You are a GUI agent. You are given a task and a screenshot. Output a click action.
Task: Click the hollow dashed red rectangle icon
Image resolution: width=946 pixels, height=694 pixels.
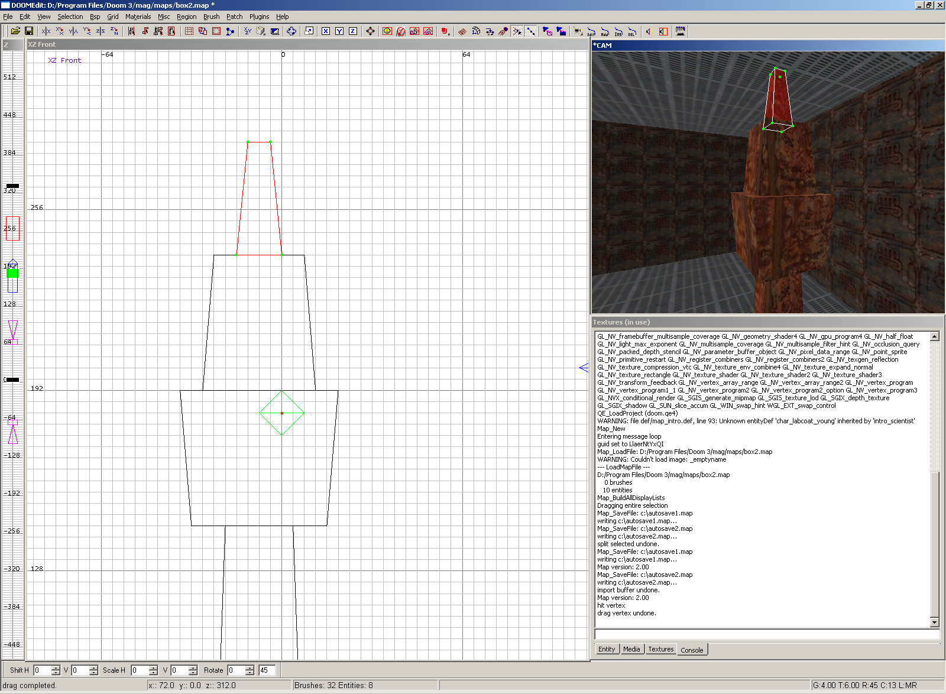[216, 31]
